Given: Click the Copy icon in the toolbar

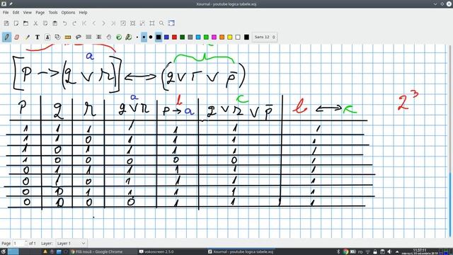Looking at the screenshot, I should click(45, 23).
